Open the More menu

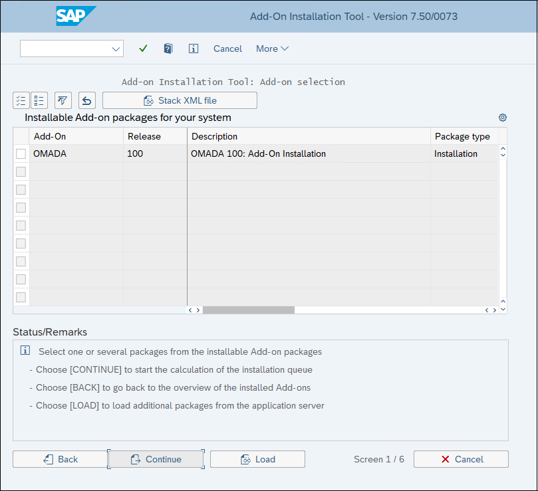(x=272, y=49)
